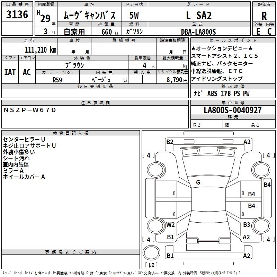
Task: Click the model code DBA-LA800S
Action: [x=198, y=32]
